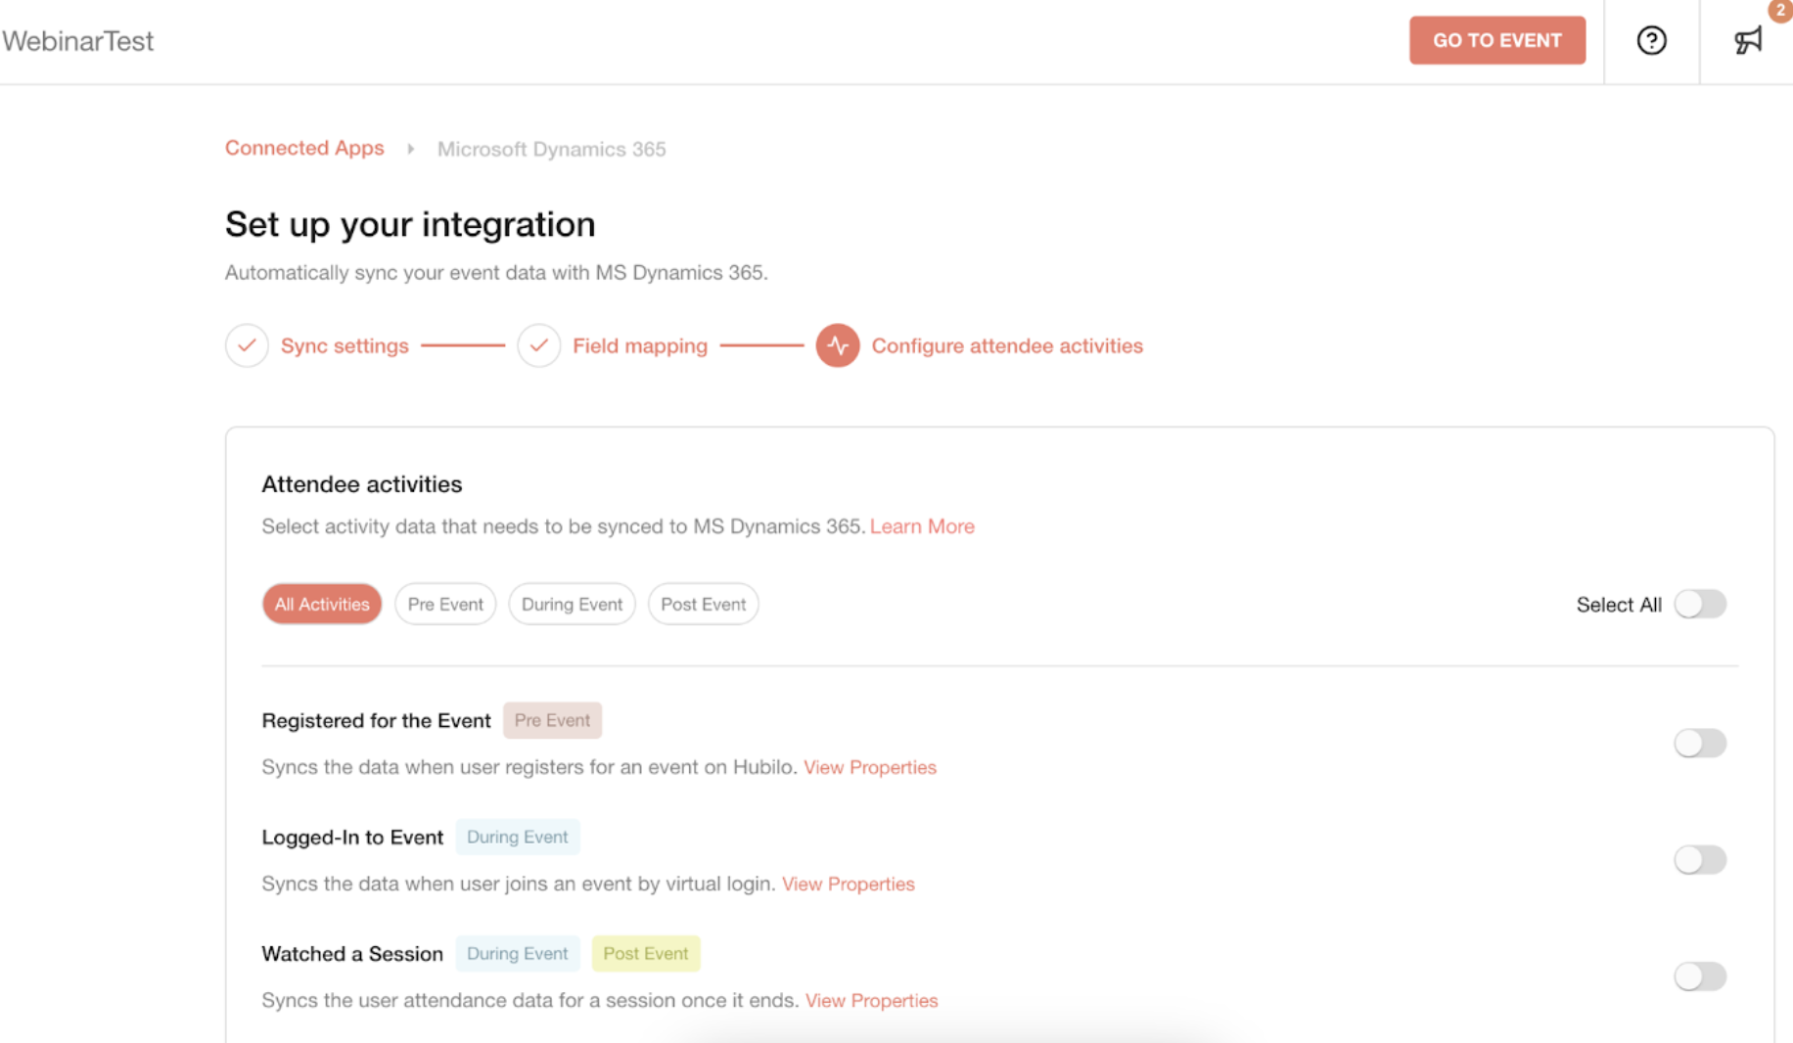This screenshot has height=1043, width=1793.
Task: Enable Watched a Session toggle
Action: (1700, 975)
